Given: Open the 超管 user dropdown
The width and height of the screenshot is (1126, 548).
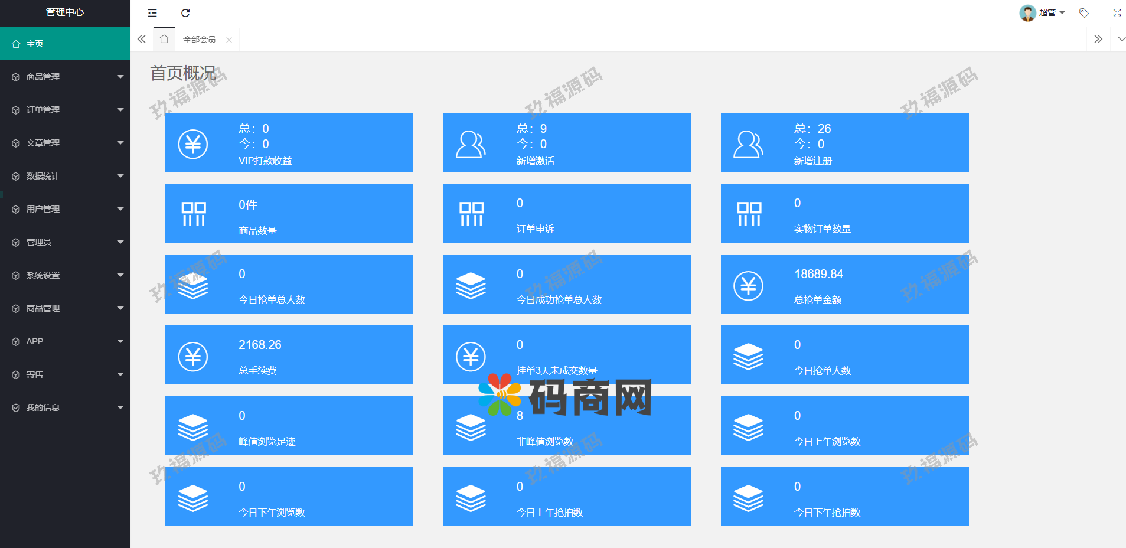Looking at the screenshot, I should point(1043,13).
